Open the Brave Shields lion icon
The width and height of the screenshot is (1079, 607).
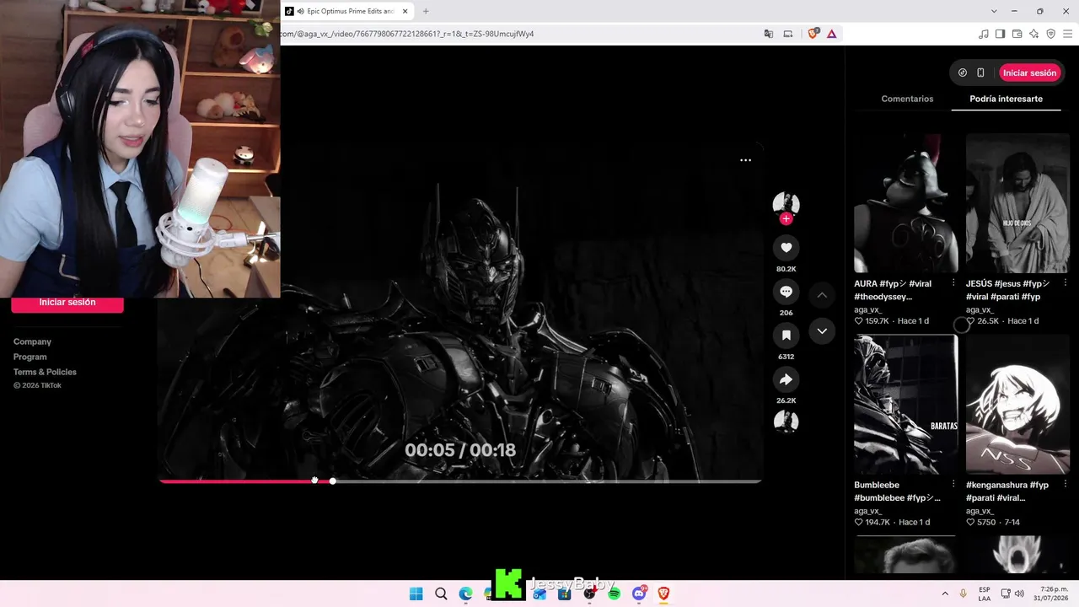[x=813, y=34]
